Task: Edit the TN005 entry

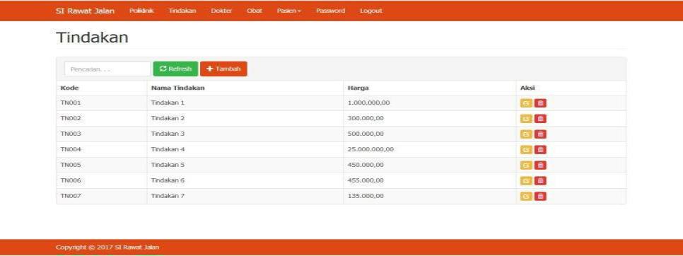Action: click(526, 165)
